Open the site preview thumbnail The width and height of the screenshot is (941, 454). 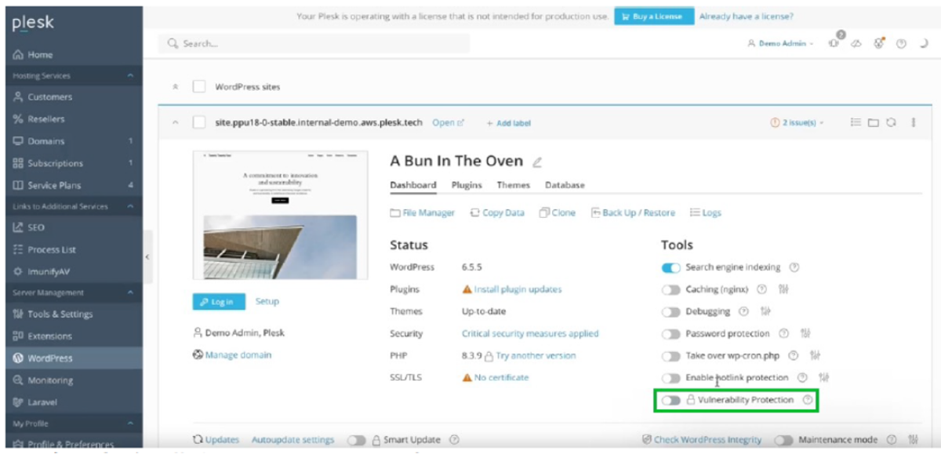pos(280,213)
